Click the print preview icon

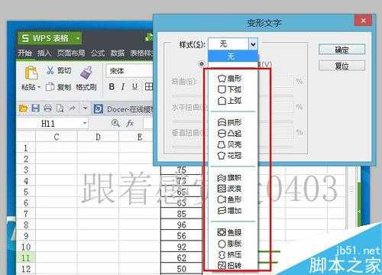coord(60,108)
